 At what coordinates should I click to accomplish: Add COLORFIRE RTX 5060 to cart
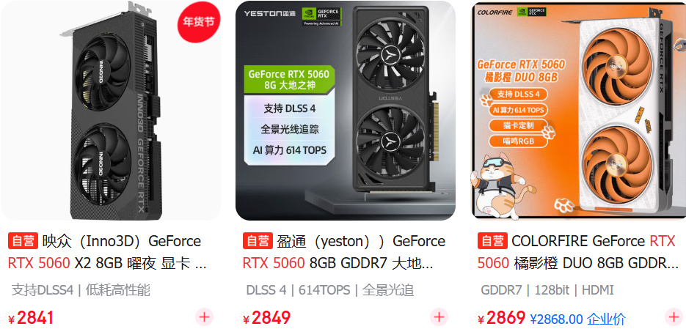(674, 317)
